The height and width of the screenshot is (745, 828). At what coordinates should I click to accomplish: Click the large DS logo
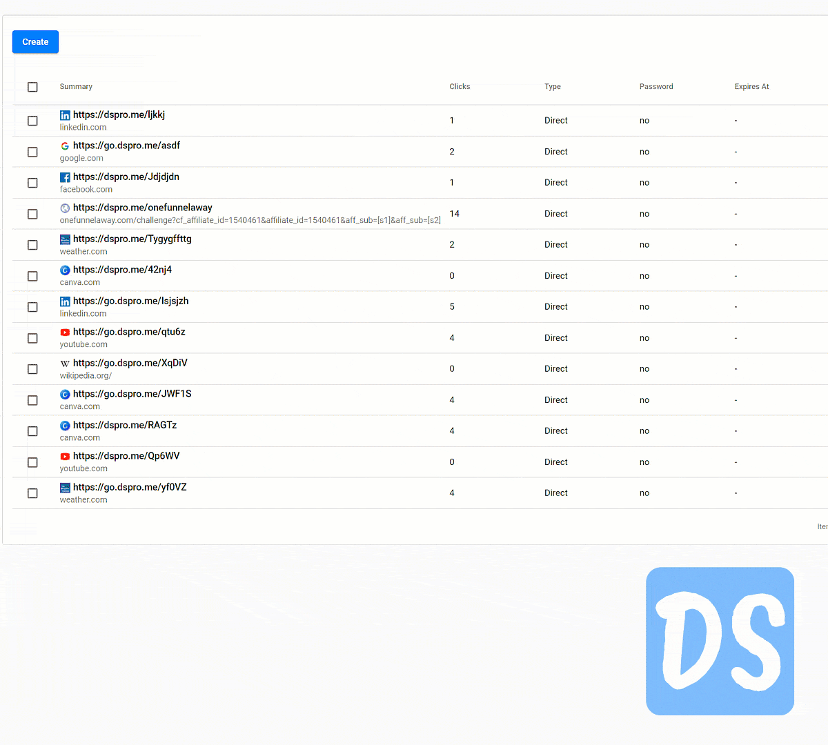(x=720, y=641)
